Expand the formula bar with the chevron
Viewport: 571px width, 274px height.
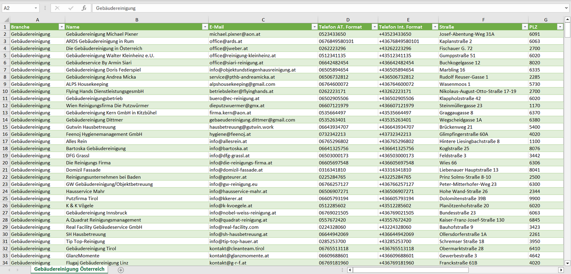(567, 8)
